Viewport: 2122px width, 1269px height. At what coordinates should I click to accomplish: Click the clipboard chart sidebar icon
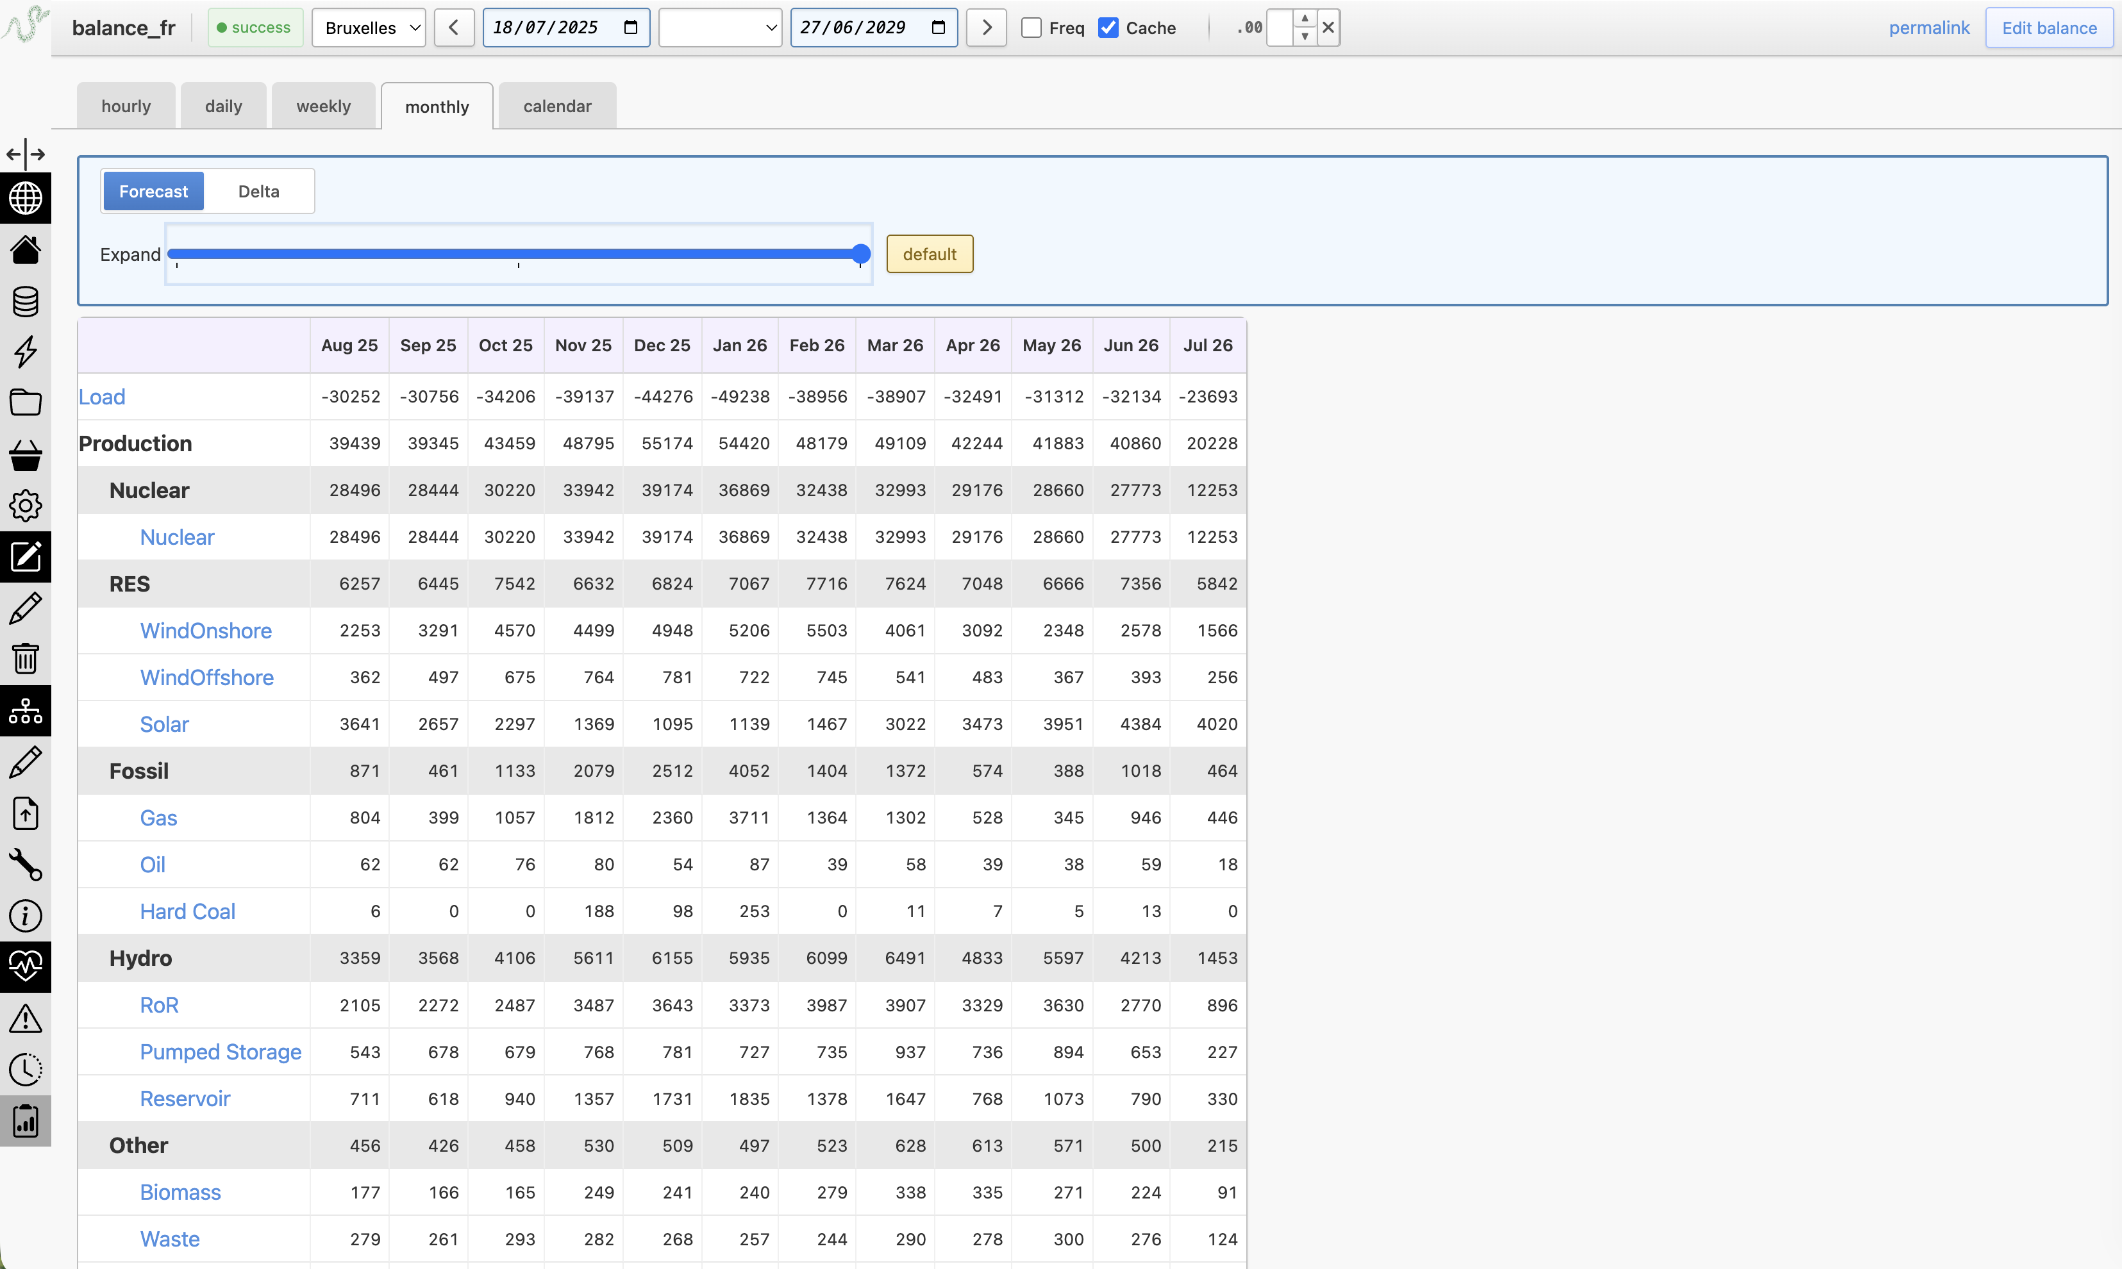[26, 1120]
